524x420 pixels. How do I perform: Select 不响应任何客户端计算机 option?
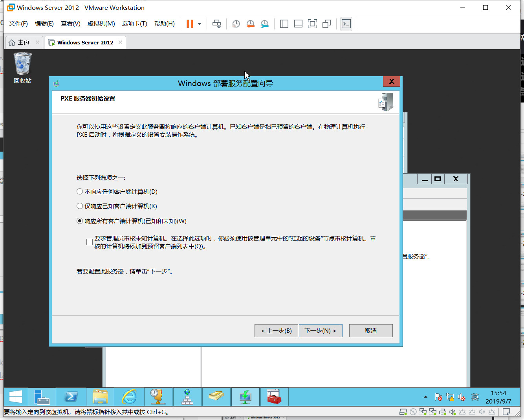click(x=79, y=191)
